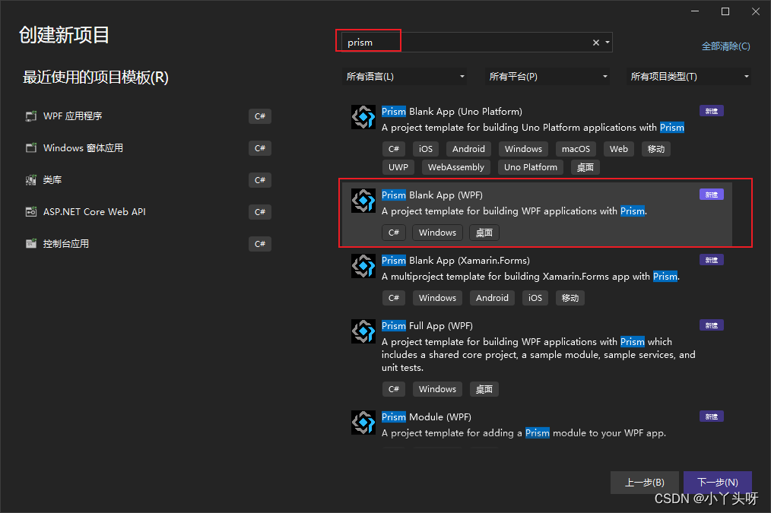
Task: Click the iOS tag under Xamarin.Forms template
Action: 535,298
